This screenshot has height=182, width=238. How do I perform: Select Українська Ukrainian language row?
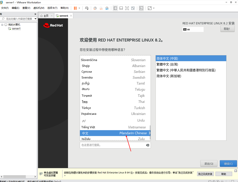115,114
